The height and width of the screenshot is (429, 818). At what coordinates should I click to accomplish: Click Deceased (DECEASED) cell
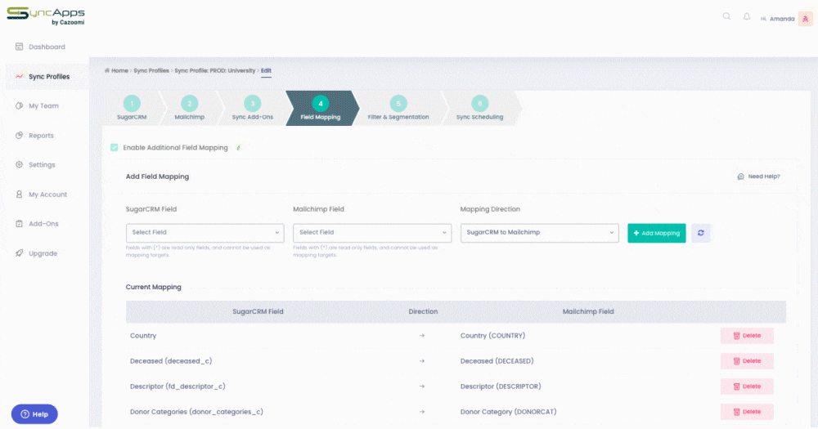(497, 360)
